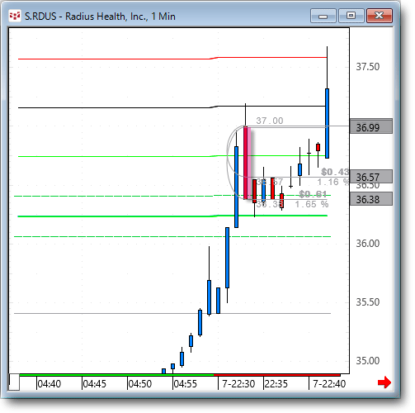Click the 36.00 price axis label
The height and width of the screenshot is (413, 415).
click(x=368, y=244)
